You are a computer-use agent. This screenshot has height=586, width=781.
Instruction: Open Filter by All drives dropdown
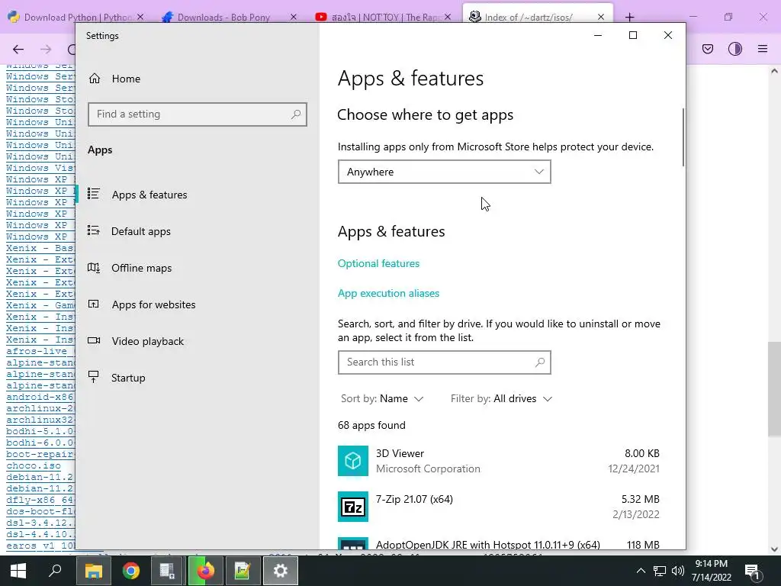tap(502, 398)
